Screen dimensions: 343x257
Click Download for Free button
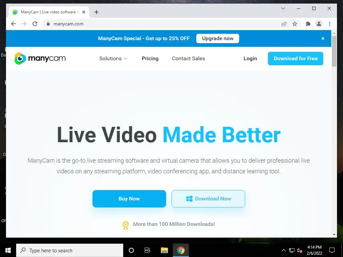tap(295, 59)
